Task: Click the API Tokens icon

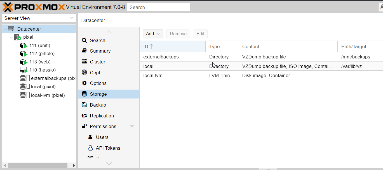Action: pyautogui.click(x=90, y=148)
